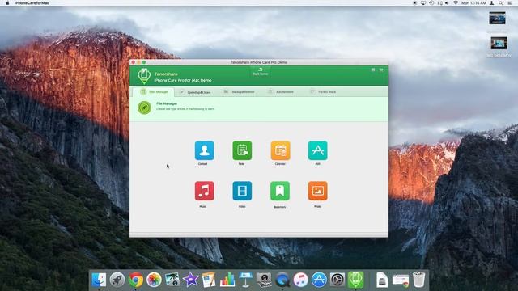Click iPhone Care Pro dock icon
Viewport: 518px width, 291px height.
[355, 280]
